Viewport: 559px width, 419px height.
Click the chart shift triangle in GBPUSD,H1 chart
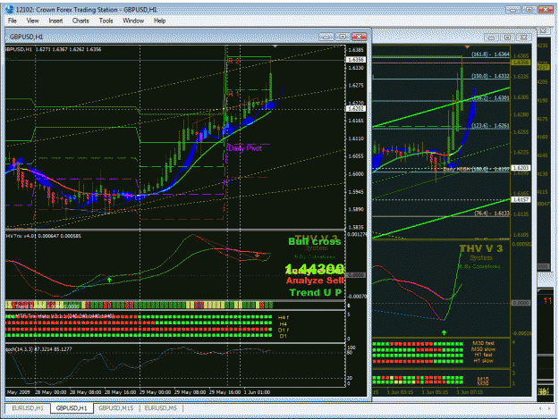(275, 46)
